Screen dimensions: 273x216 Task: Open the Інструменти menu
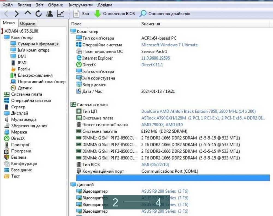click(x=81, y=5)
